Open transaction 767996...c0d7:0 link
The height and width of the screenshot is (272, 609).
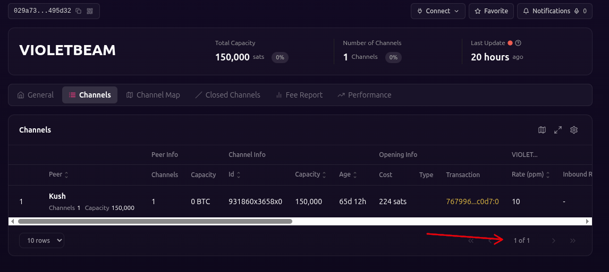(x=472, y=201)
